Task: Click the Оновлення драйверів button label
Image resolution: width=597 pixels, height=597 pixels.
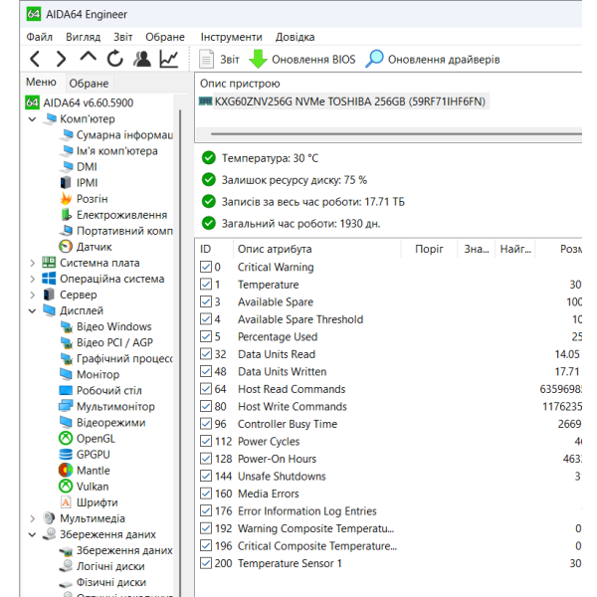Action: [x=444, y=60]
